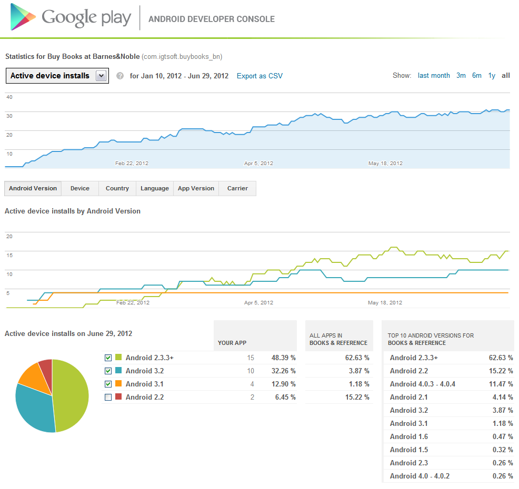Show 6m time range
Screen dimensions: 519x489
pos(477,75)
